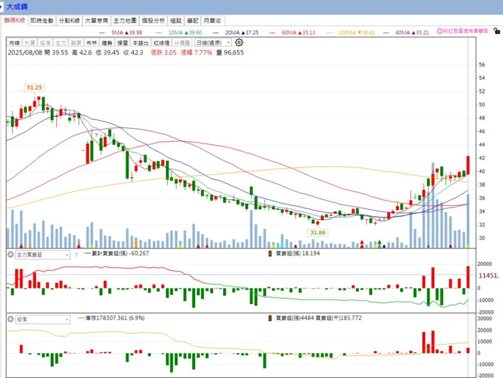Screen dimensions: 503x378
Task: Open chart settings gear icon
Action: (x=239, y=42)
